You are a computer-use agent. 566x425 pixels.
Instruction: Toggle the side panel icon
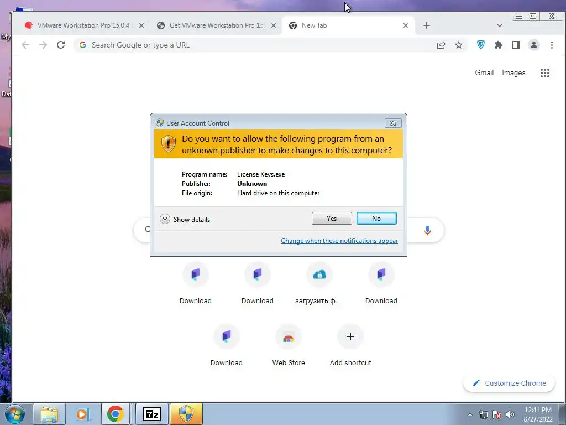pyautogui.click(x=516, y=45)
